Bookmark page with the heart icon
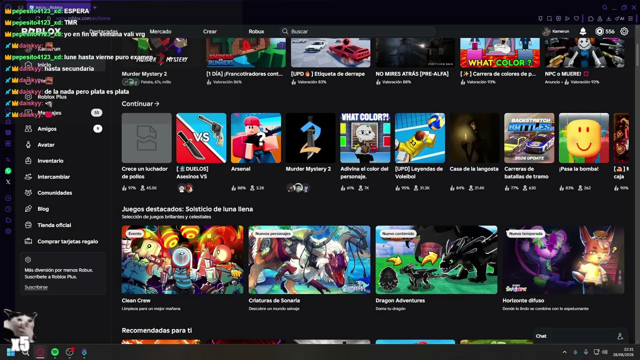 576,18
